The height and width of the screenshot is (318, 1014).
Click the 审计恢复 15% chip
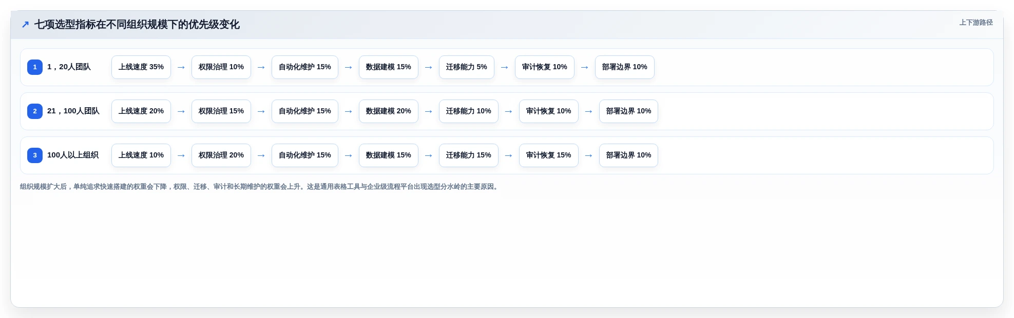tap(549, 155)
